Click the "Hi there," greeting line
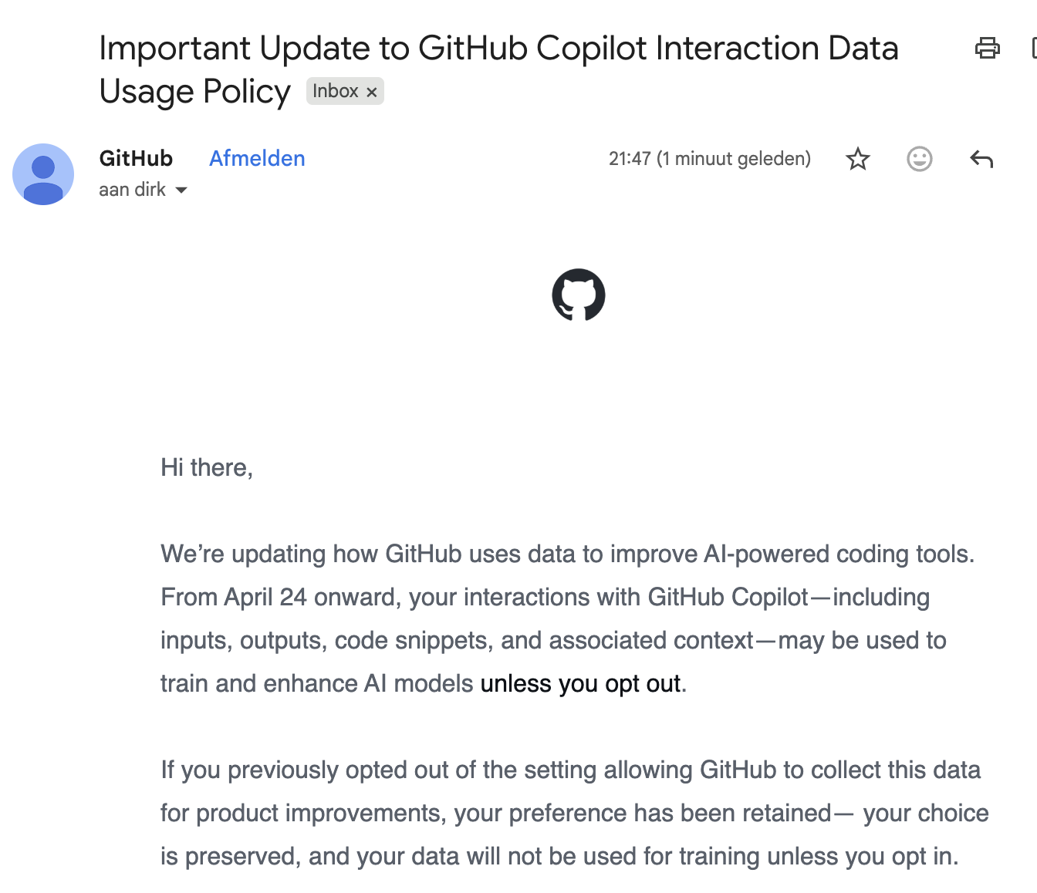 tap(207, 468)
